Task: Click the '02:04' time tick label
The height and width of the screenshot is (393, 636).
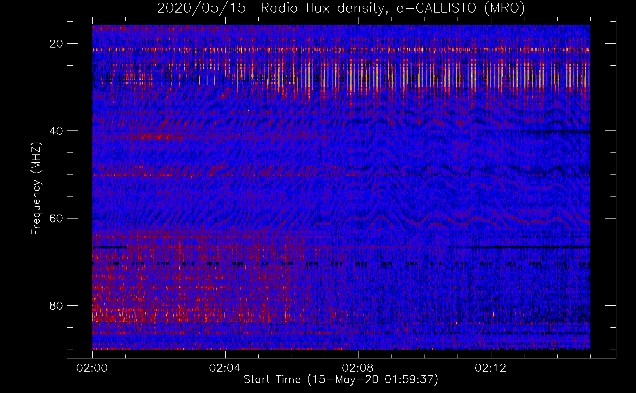Action: point(225,368)
